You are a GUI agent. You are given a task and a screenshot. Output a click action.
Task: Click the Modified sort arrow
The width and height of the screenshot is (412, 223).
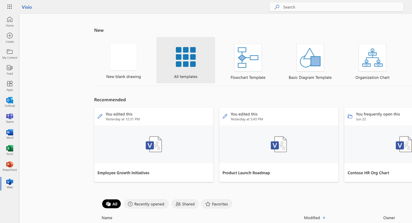324,218
